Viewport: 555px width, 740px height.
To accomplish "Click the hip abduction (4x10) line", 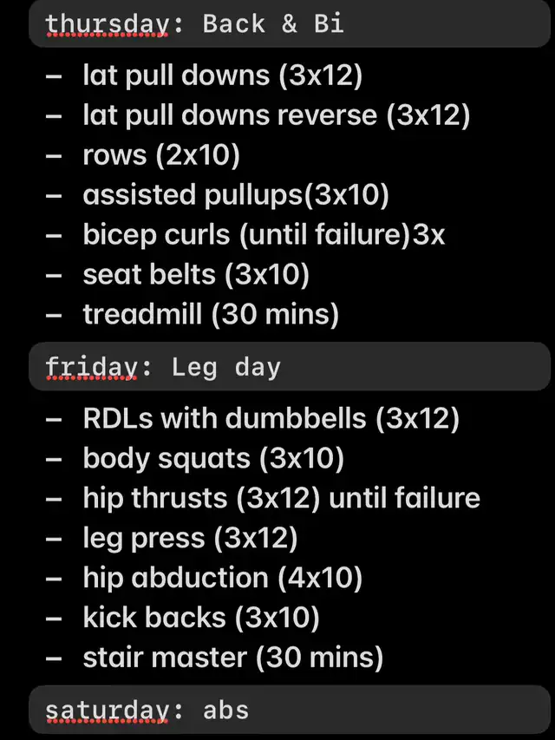I will tap(223, 578).
